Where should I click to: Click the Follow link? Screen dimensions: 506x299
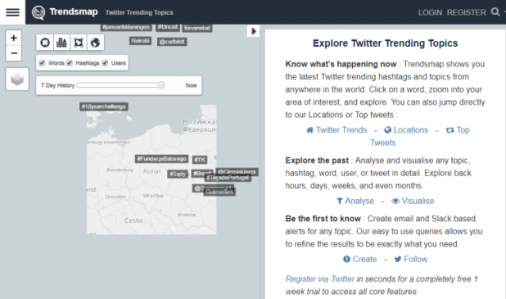click(411, 259)
